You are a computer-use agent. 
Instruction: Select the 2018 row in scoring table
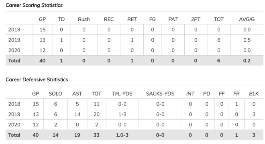point(135,30)
